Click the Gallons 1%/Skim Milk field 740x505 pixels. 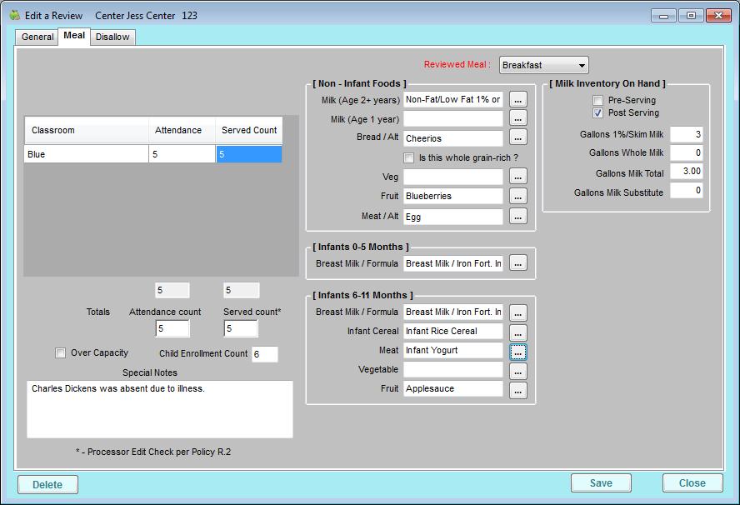[x=686, y=134]
